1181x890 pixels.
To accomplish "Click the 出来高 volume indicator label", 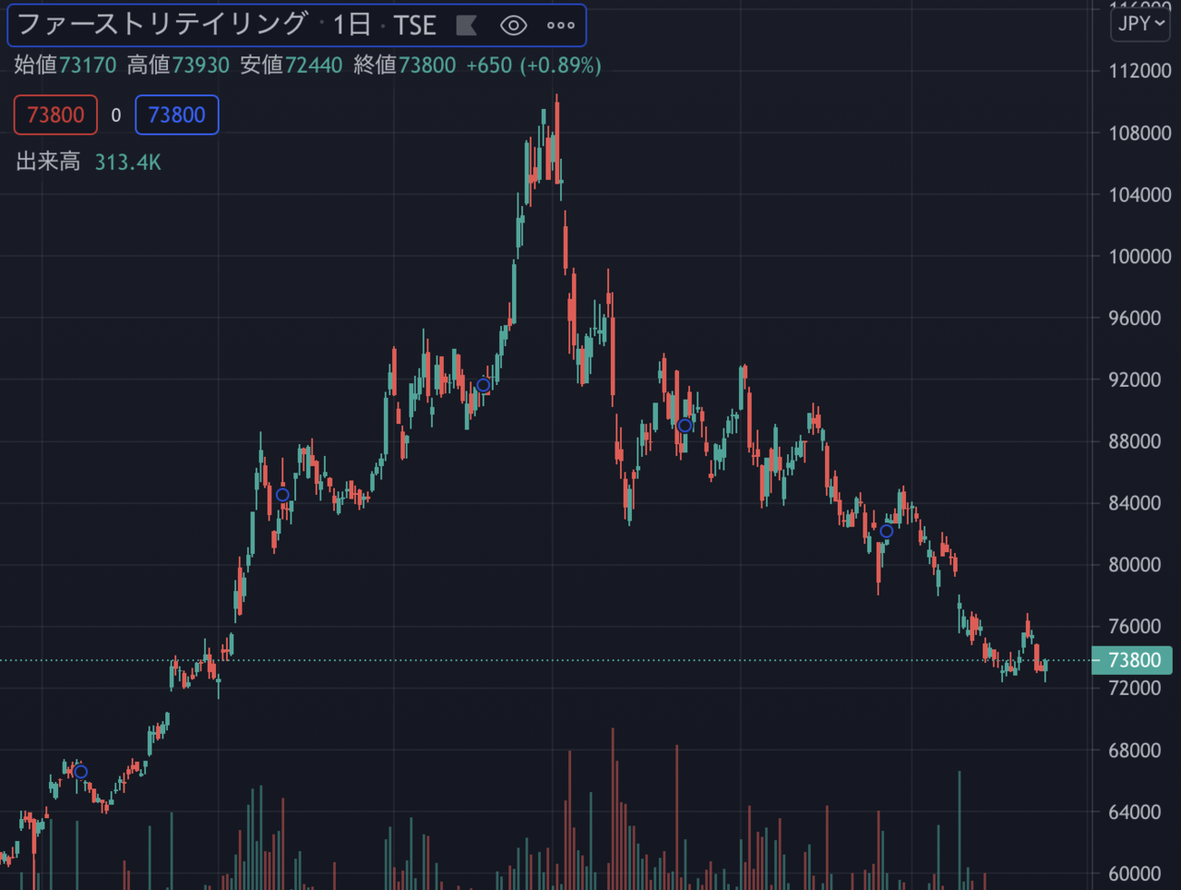I will [x=48, y=162].
